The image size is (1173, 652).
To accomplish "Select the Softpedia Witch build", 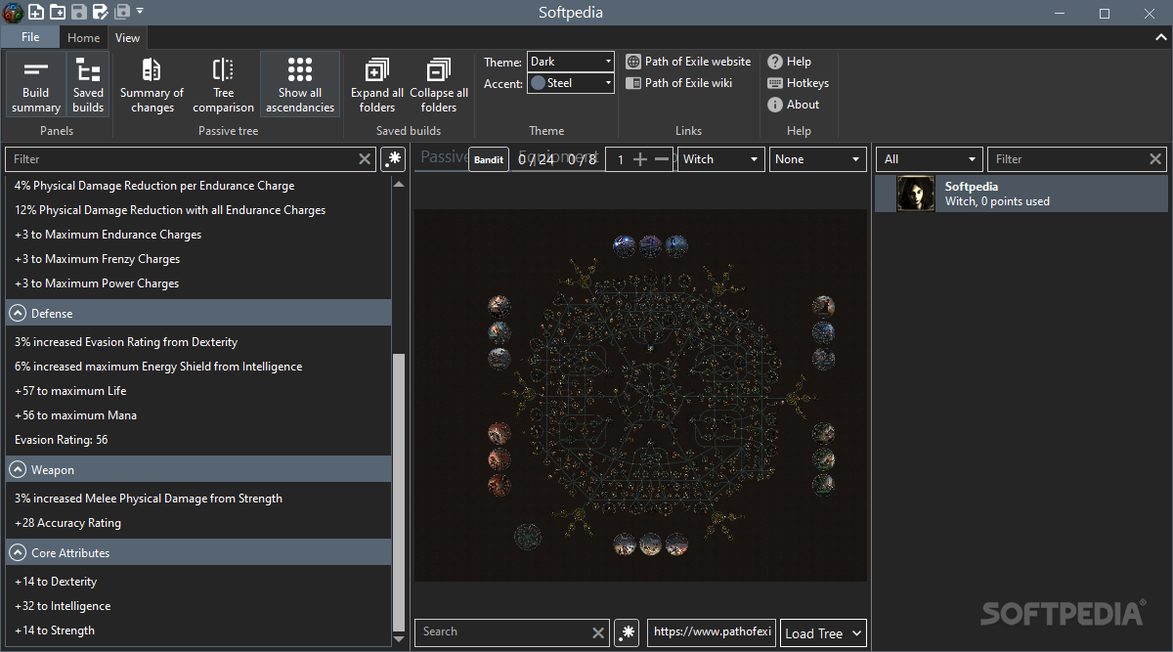I will tap(1021, 194).
